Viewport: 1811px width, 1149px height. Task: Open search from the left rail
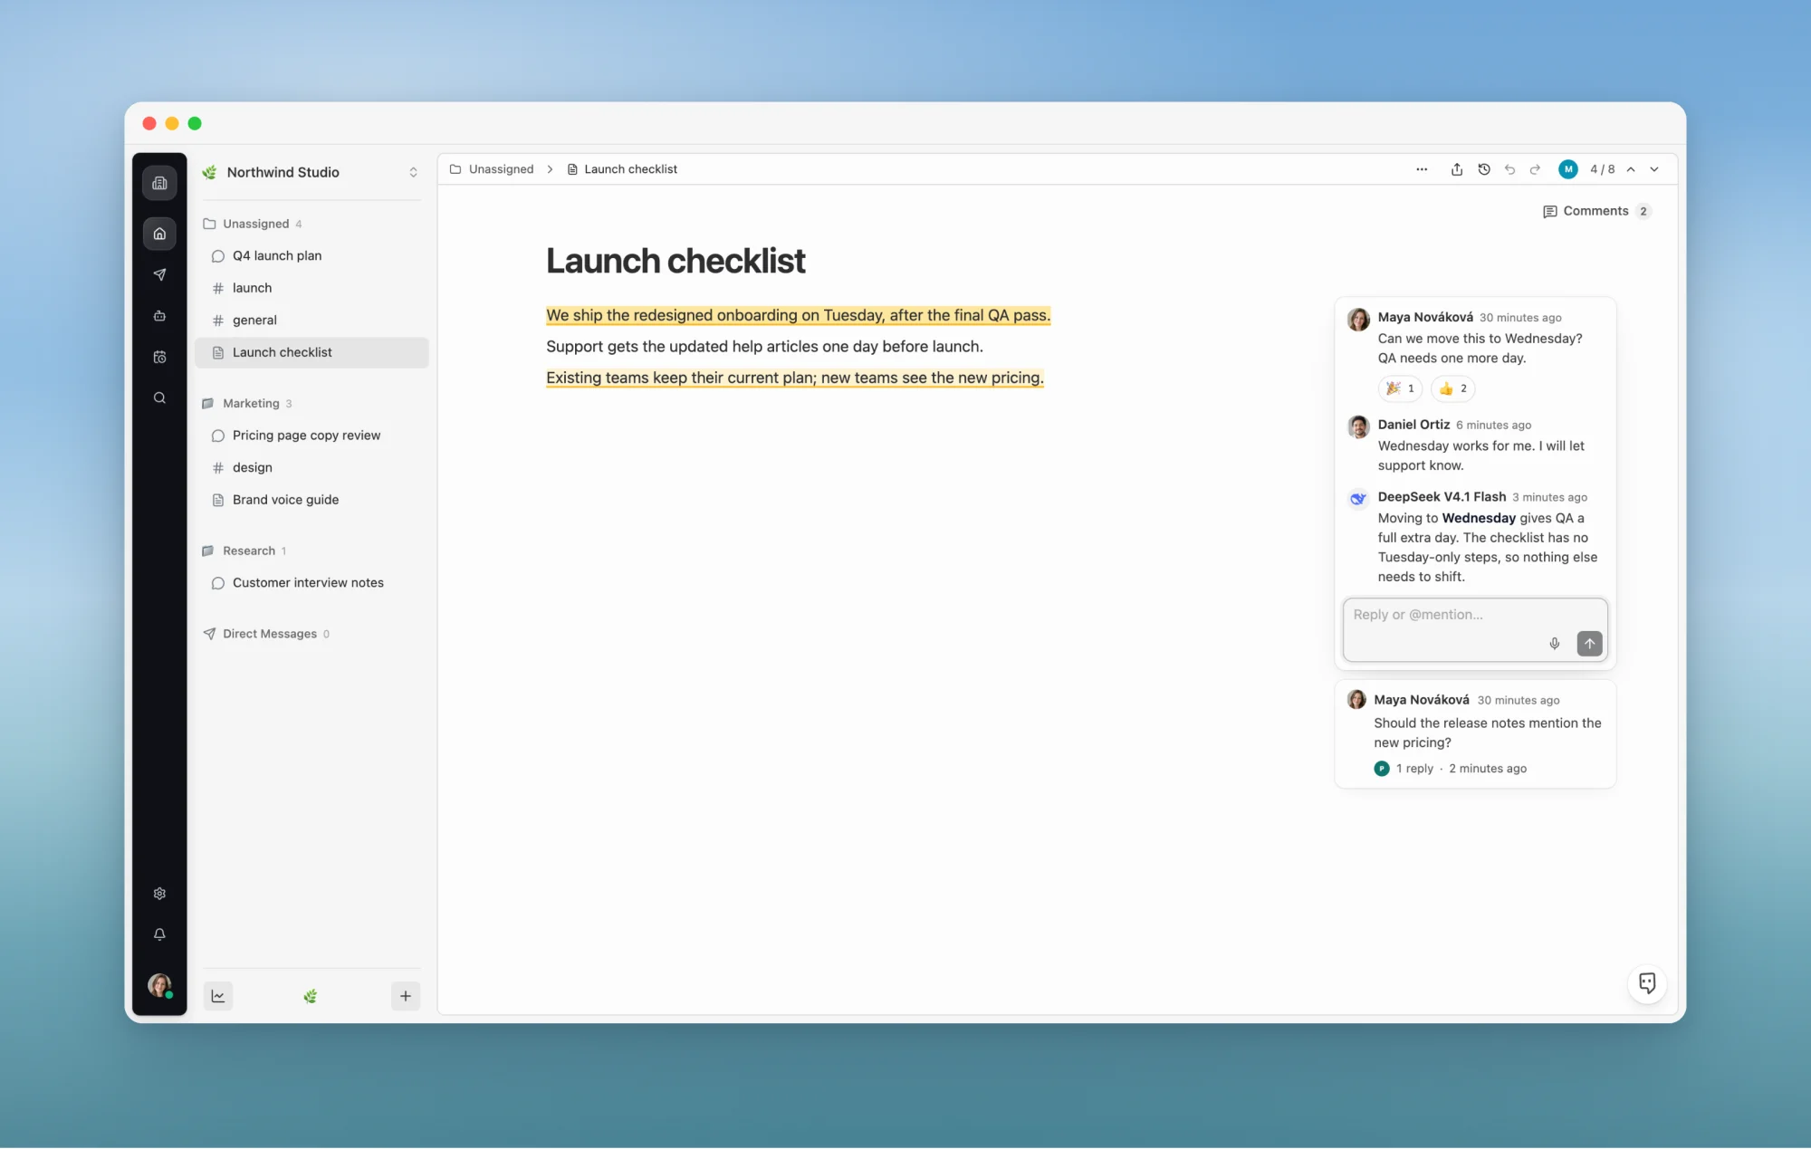(x=159, y=397)
